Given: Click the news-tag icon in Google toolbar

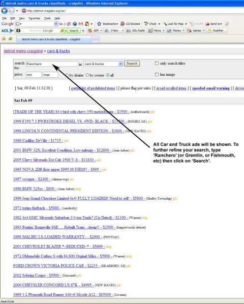Looking at the screenshot, I should [69, 24].
